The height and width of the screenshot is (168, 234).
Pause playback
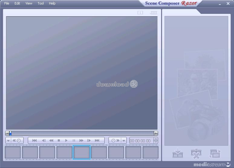74,141
